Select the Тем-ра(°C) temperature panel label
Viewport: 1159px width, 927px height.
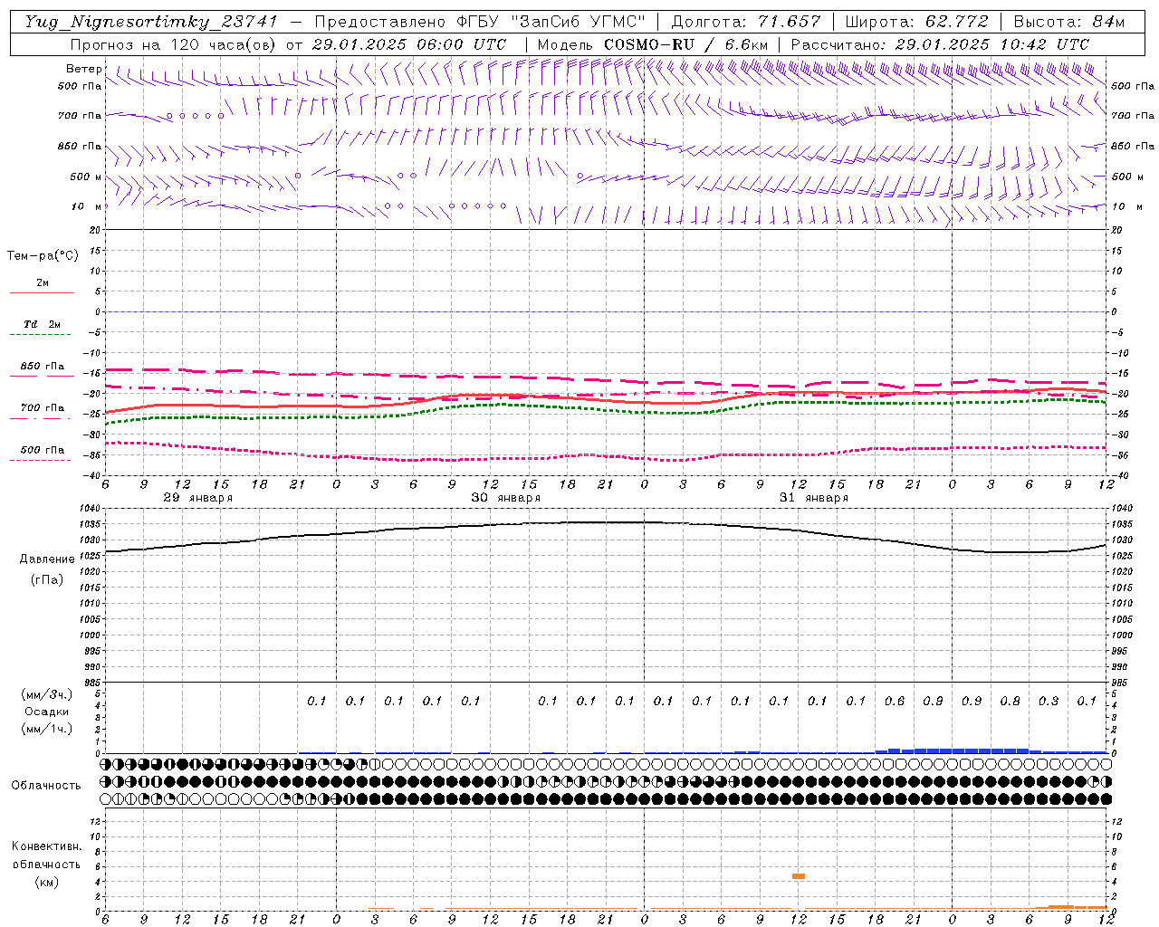point(43,256)
